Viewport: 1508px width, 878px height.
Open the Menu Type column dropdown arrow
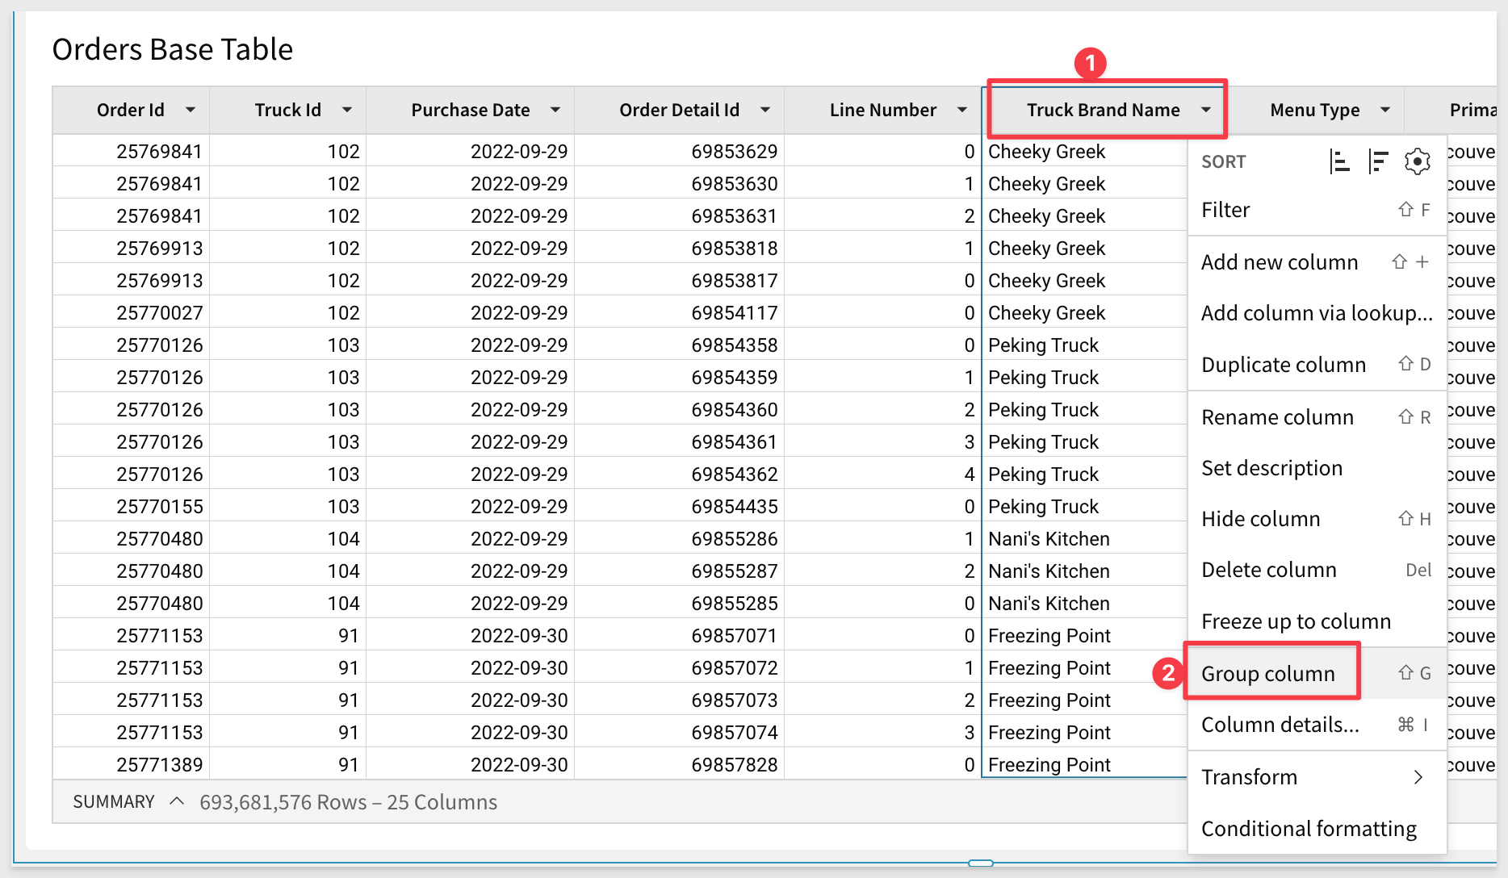[x=1385, y=110]
